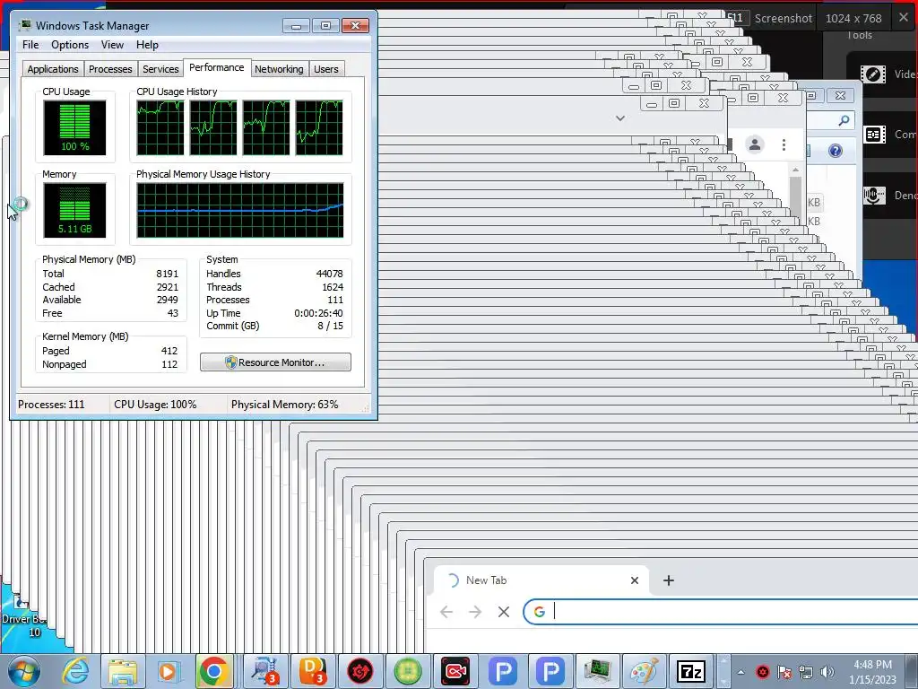Open the Help menu in Task Manager
918x689 pixels.
[147, 45]
